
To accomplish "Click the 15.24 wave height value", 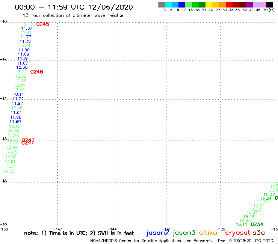I will (x=266, y=198).
